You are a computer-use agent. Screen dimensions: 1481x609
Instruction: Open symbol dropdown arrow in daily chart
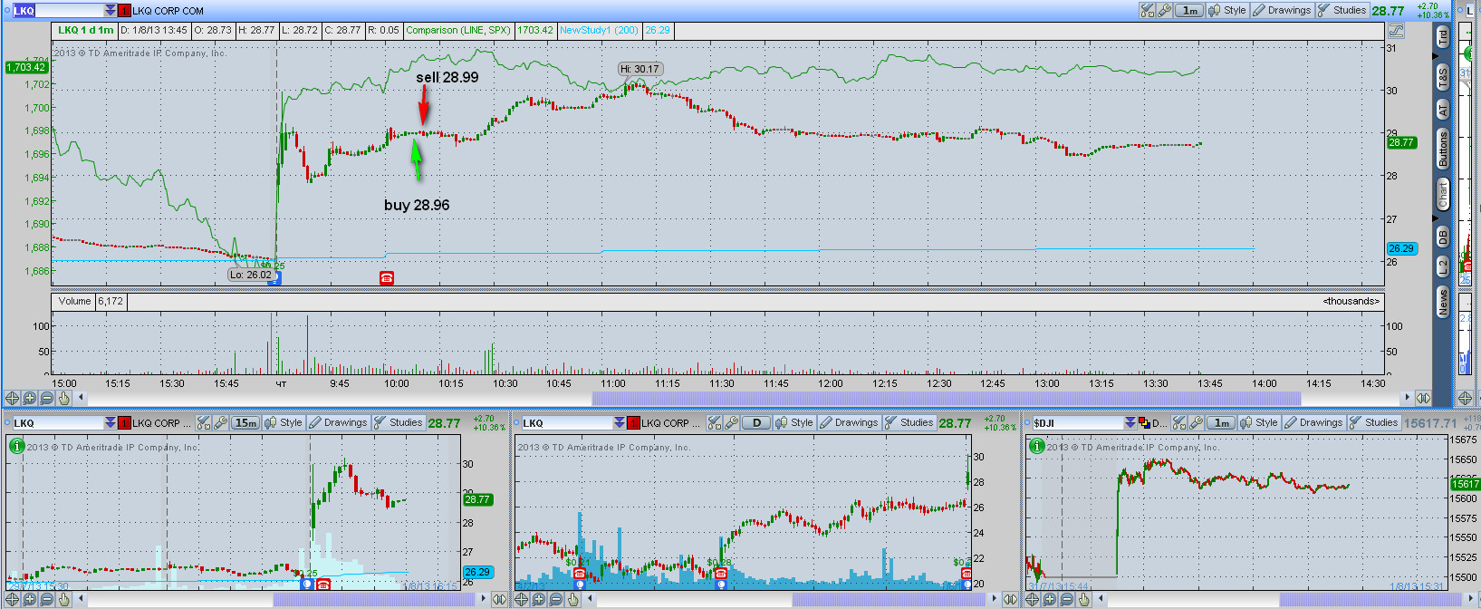620,423
